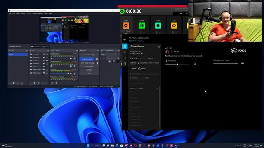Click the Filters button above Sources

click(46, 46)
